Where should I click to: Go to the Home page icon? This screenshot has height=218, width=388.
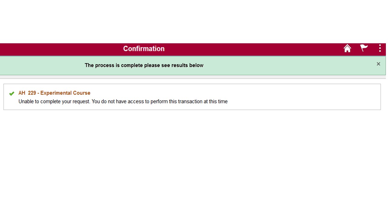pos(347,48)
